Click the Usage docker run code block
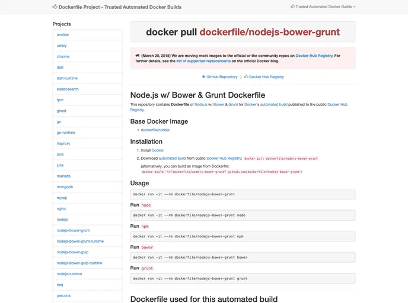 click(x=243, y=194)
